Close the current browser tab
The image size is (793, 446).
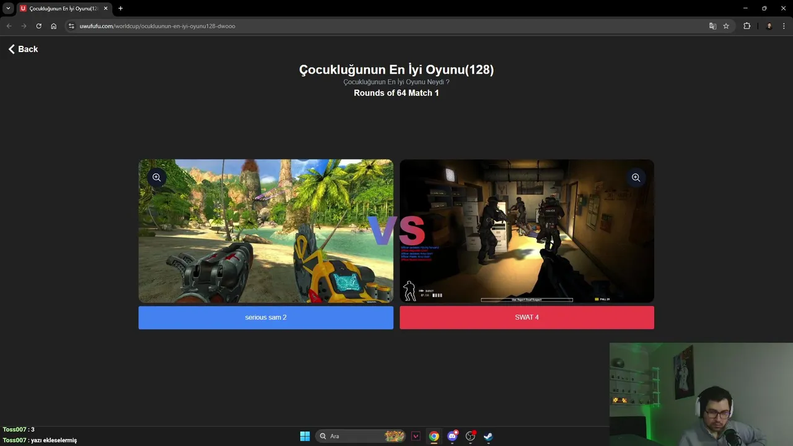105,9
